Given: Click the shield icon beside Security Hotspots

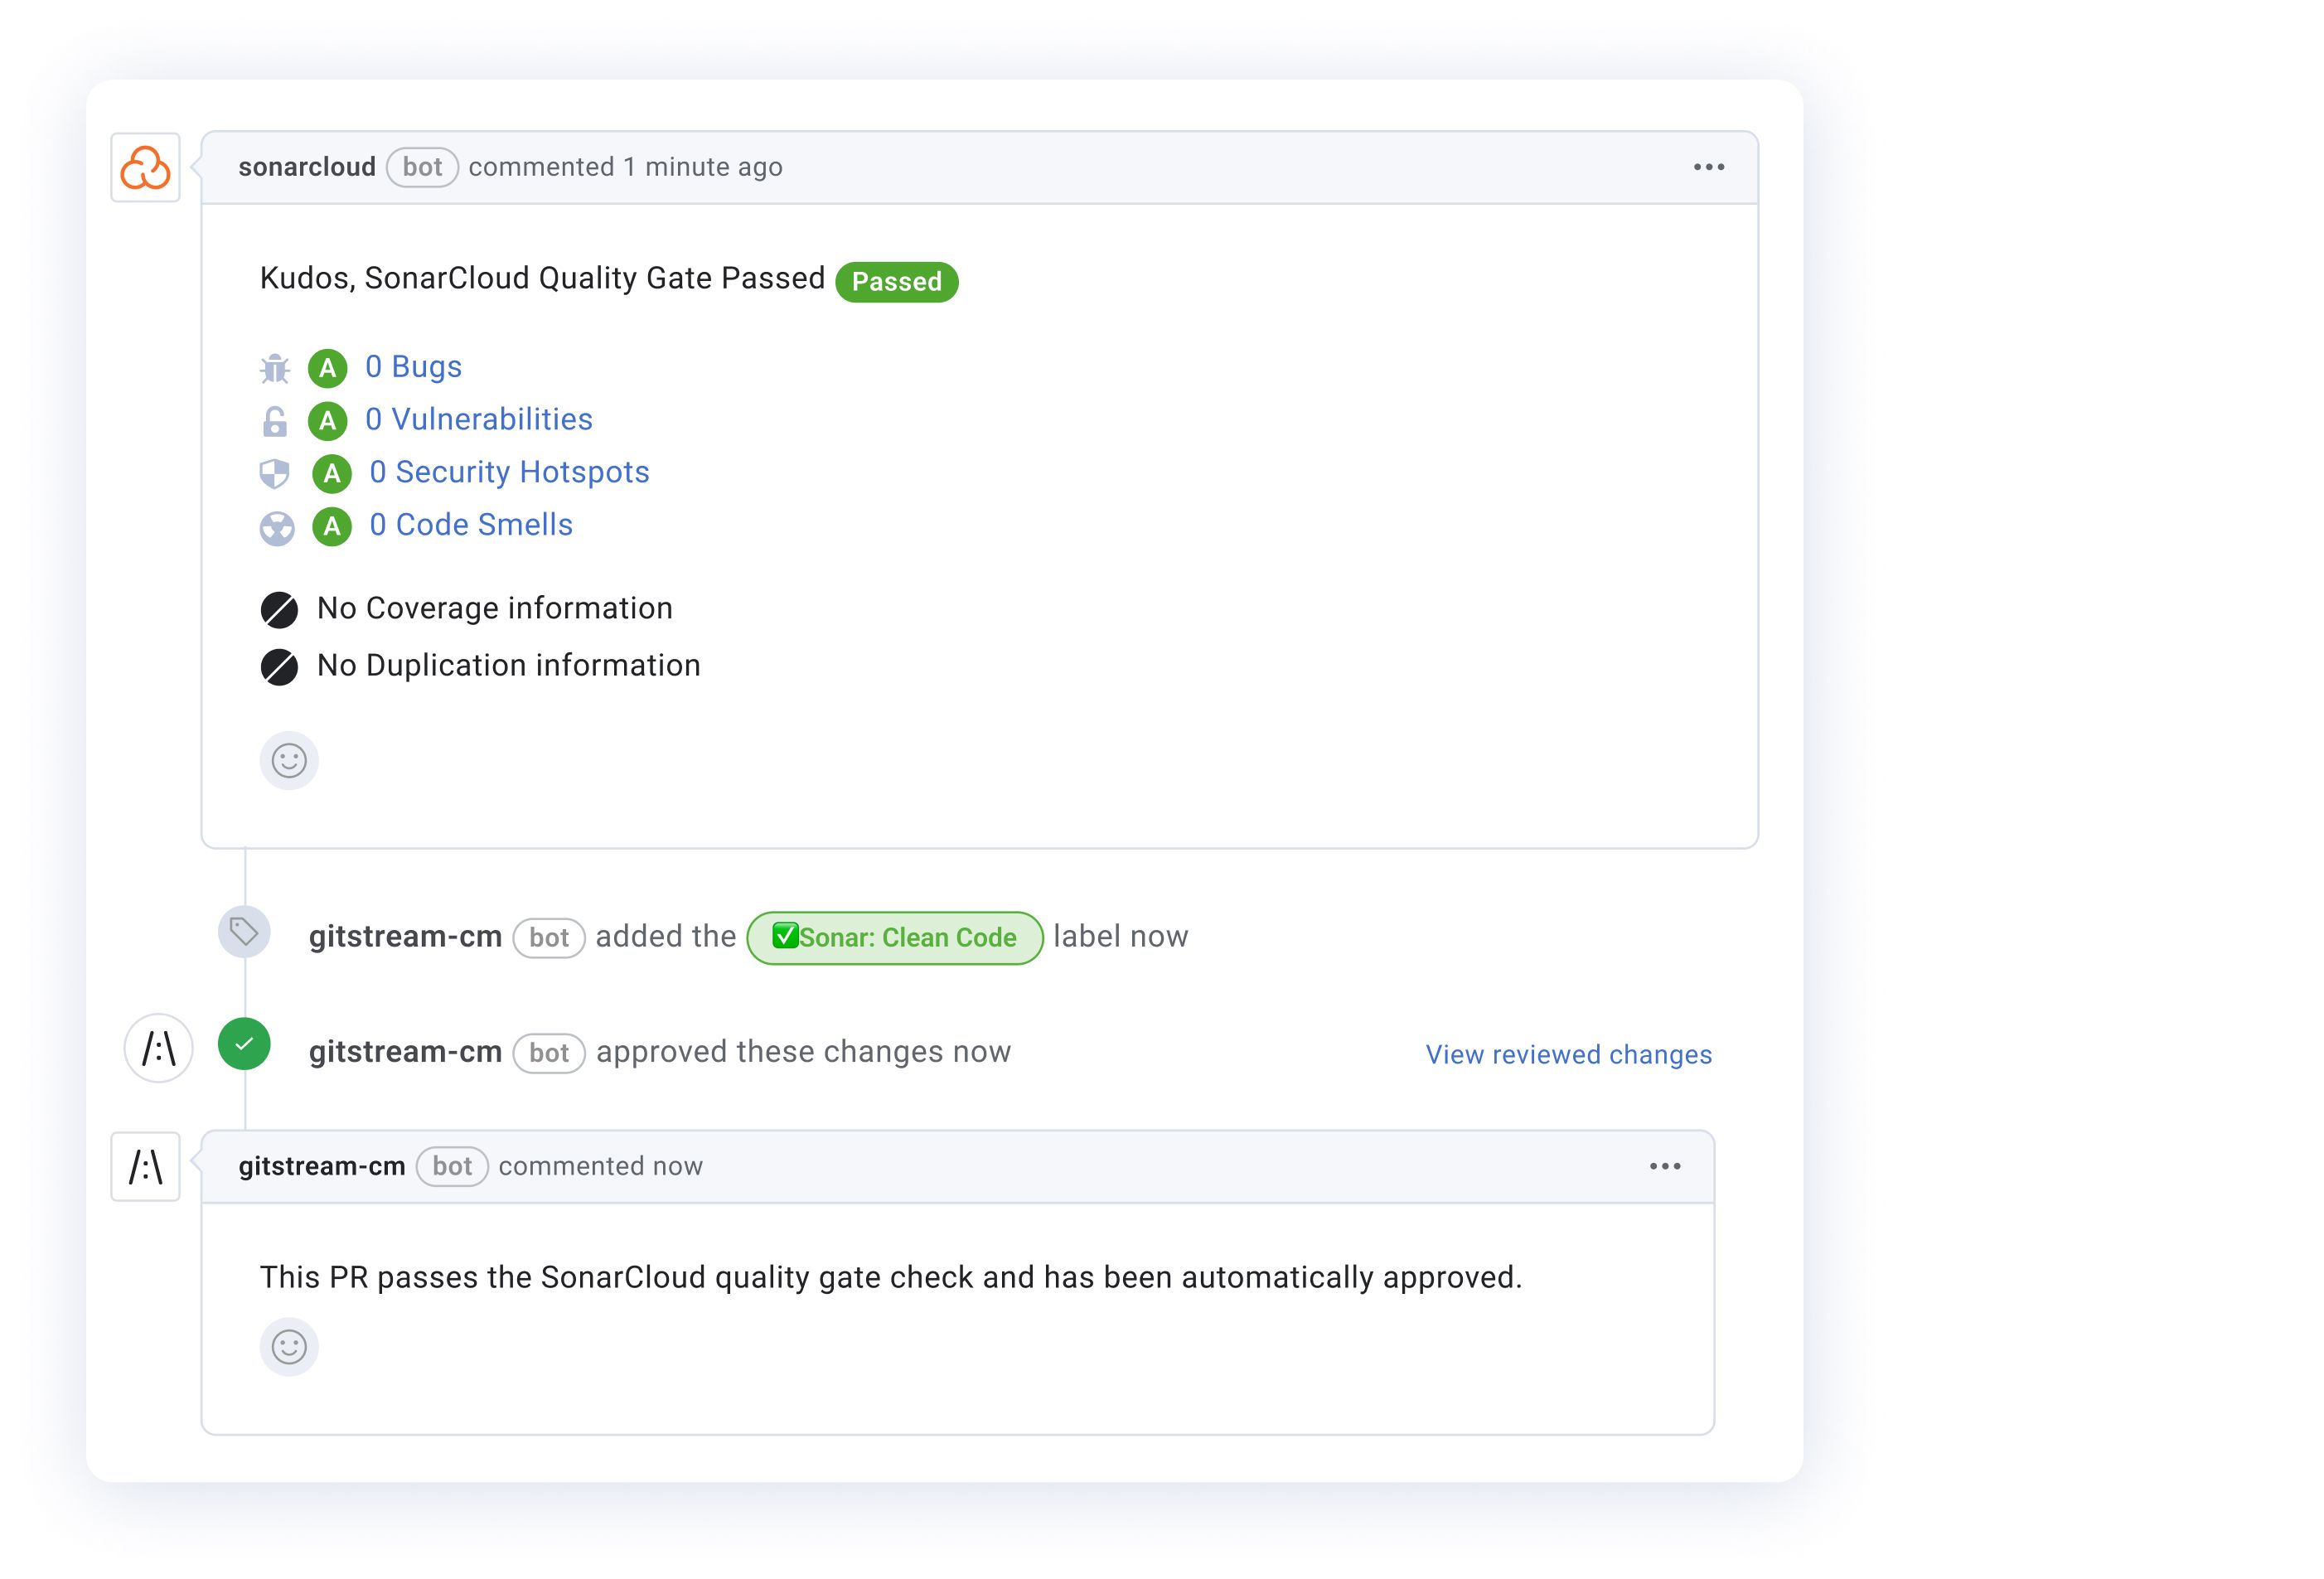Looking at the screenshot, I should (275, 474).
